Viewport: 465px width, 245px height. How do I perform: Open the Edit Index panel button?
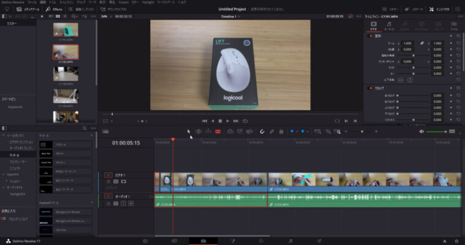81,9
